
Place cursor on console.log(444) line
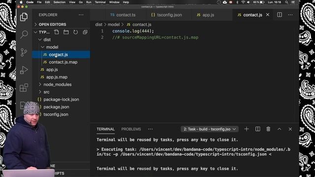133,31
